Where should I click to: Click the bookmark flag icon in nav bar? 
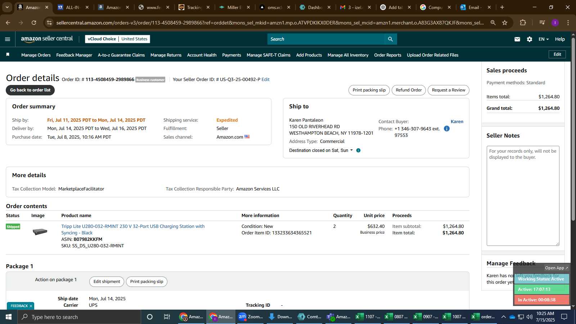click(8, 55)
